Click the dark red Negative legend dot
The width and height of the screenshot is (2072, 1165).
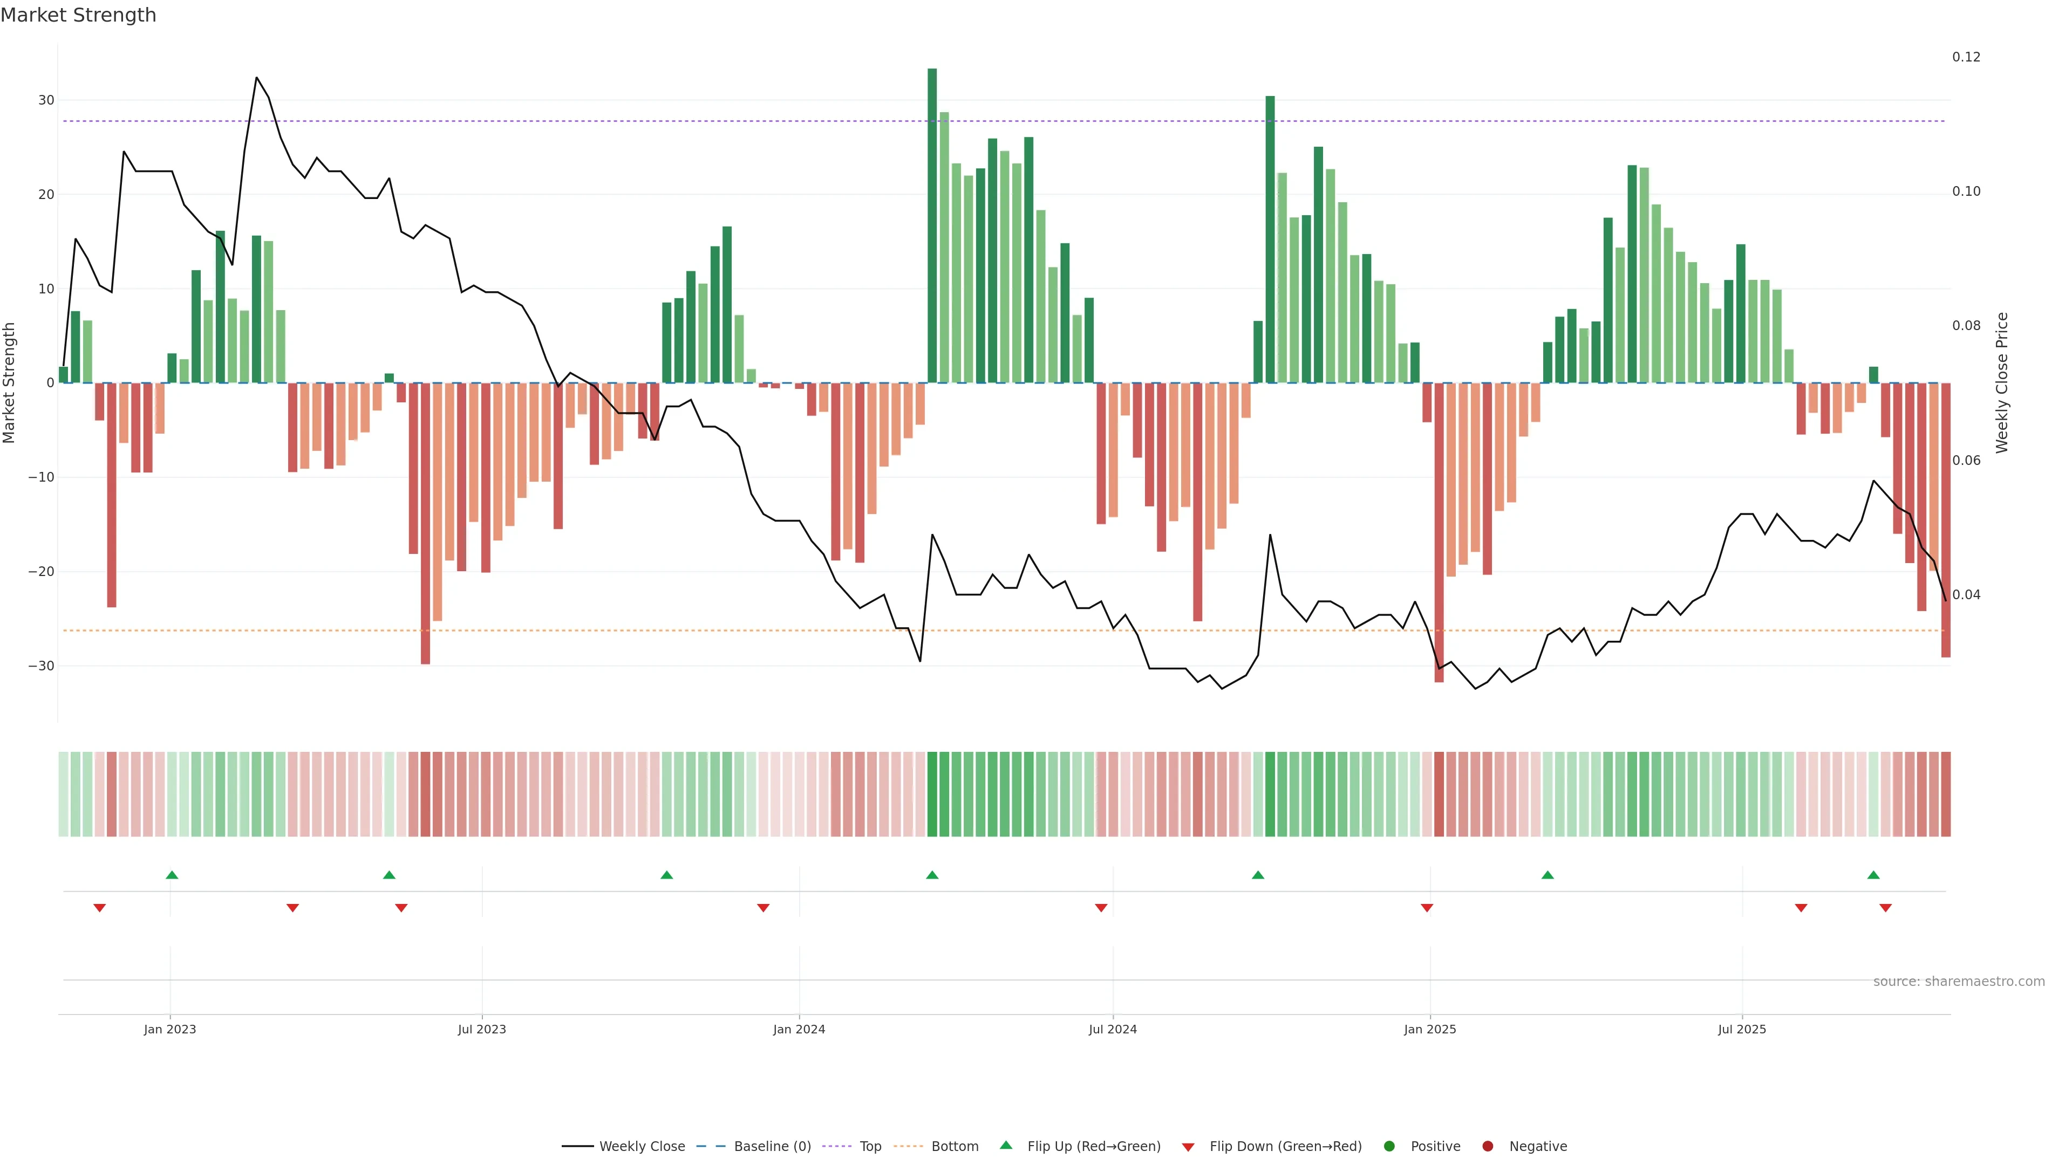tap(1487, 1146)
